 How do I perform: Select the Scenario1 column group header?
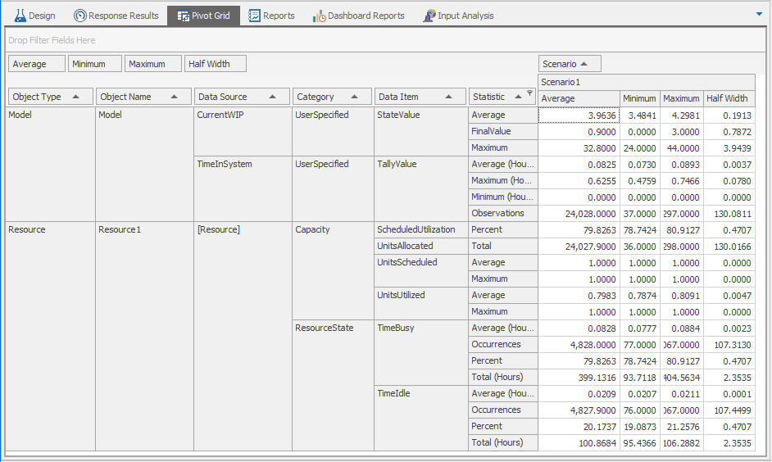click(647, 82)
